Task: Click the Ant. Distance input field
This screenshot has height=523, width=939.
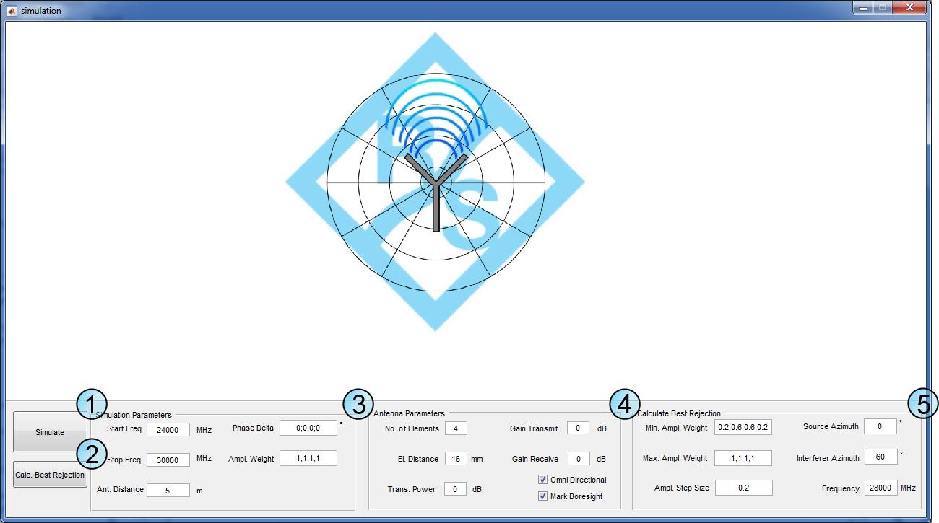Action: (168, 491)
